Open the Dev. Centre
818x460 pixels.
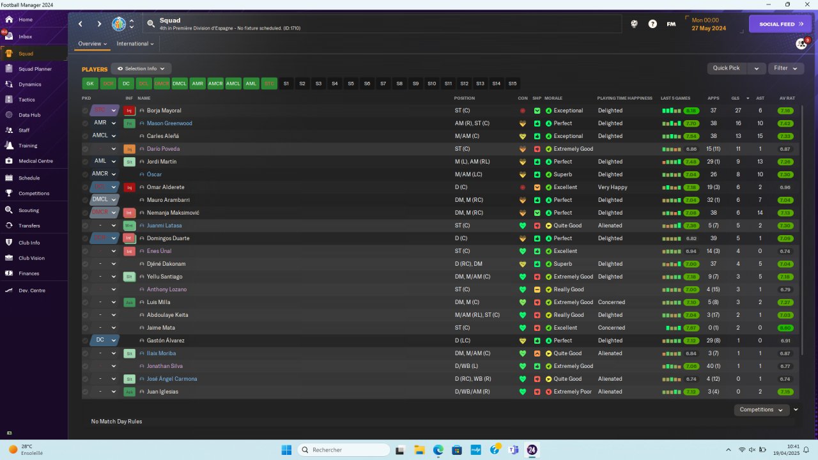click(32, 291)
